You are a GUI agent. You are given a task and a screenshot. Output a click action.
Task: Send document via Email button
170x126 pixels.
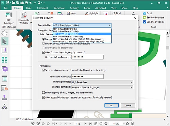(x=148, y=13)
